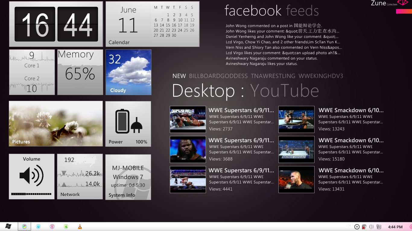This screenshot has height=231, width=412.
Task: Select the Desktop header
Action: [x=204, y=91]
